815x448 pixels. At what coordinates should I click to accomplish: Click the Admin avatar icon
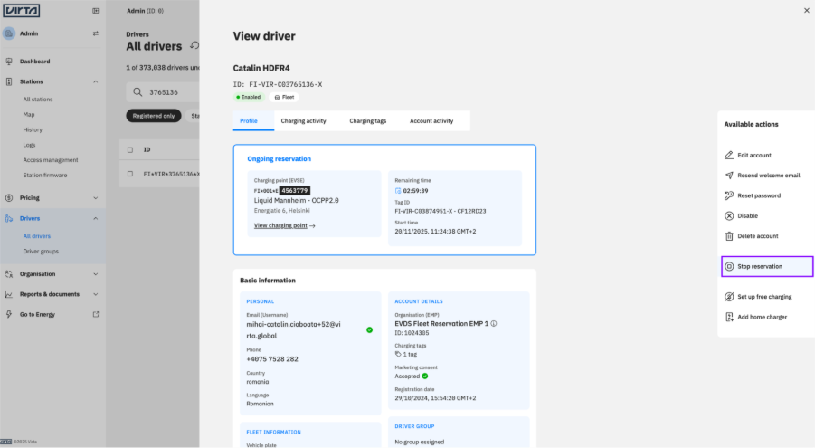point(9,33)
